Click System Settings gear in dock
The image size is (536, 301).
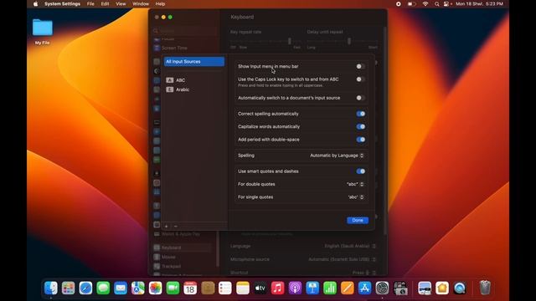382,288
